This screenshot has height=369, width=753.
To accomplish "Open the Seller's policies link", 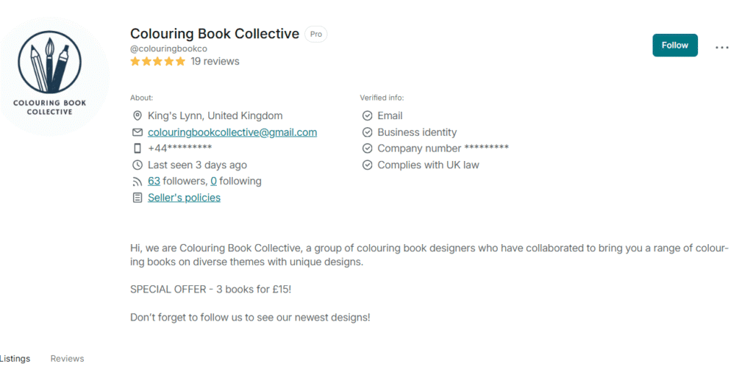I will point(184,198).
